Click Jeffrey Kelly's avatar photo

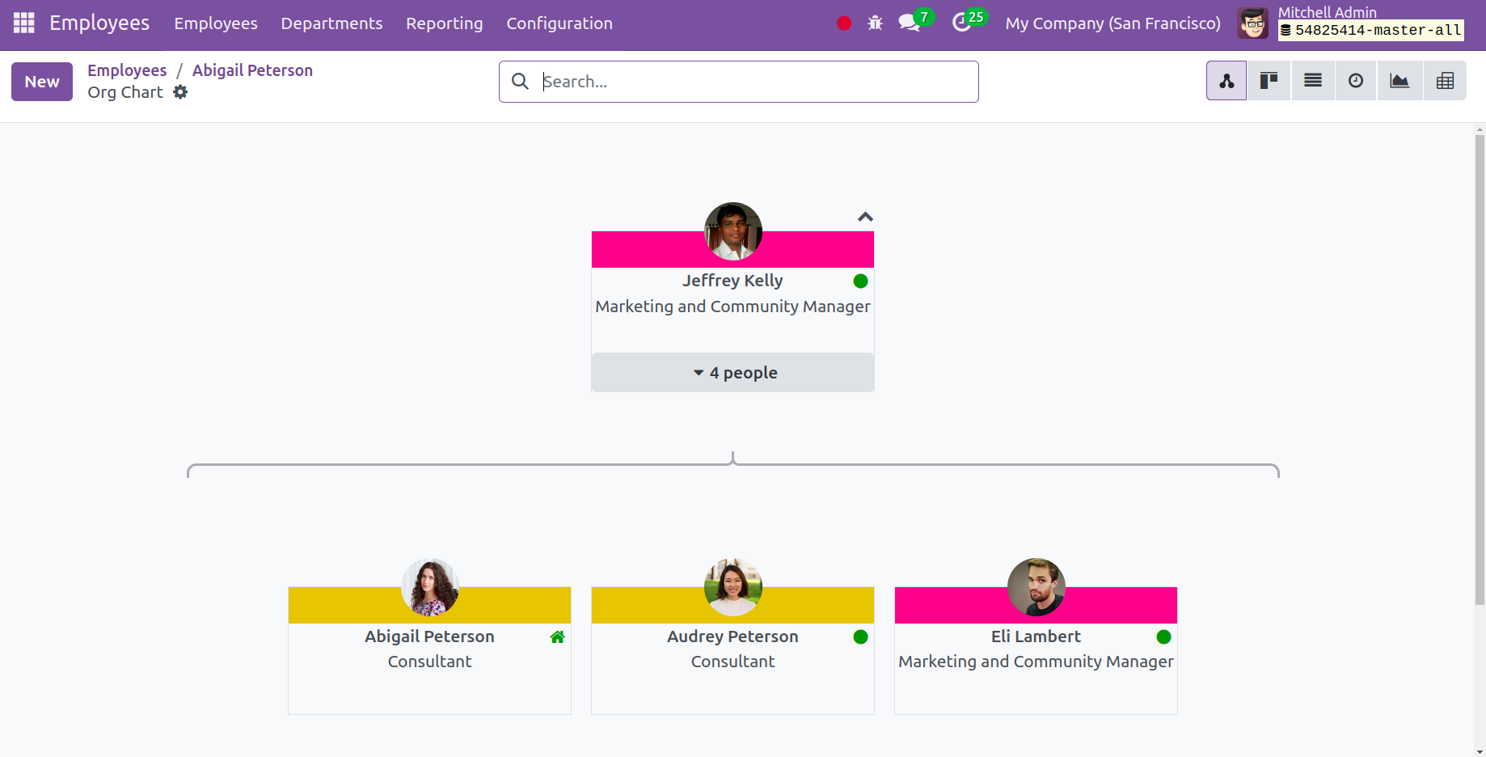(733, 231)
